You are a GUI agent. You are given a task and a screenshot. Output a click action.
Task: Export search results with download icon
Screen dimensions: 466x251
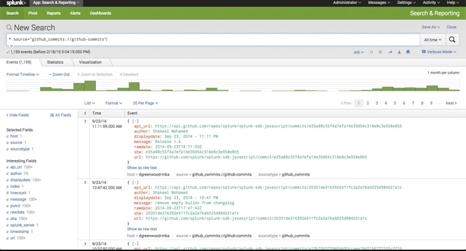click(399, 52)
